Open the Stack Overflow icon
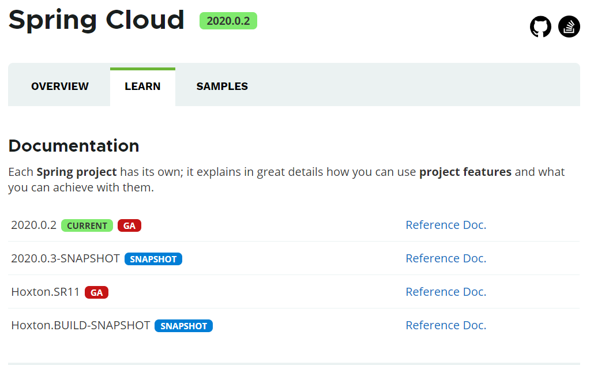The width and height of the screenshot is (594, 365). (569, 27)
